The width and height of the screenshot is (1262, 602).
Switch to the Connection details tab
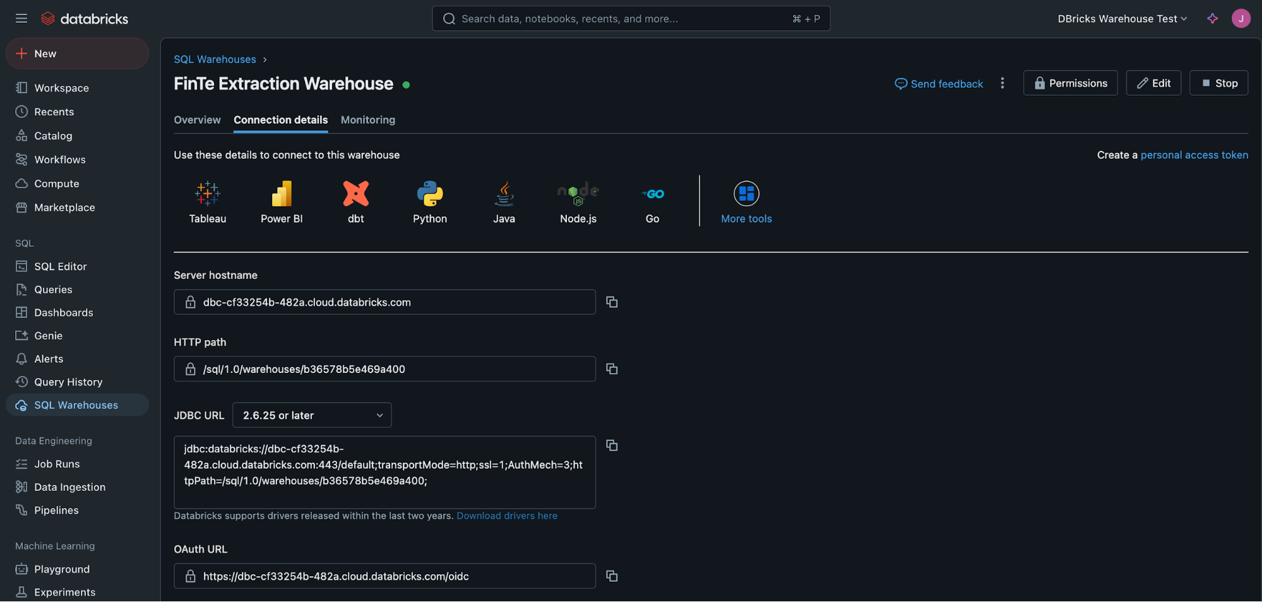click(x=280, y=120)
